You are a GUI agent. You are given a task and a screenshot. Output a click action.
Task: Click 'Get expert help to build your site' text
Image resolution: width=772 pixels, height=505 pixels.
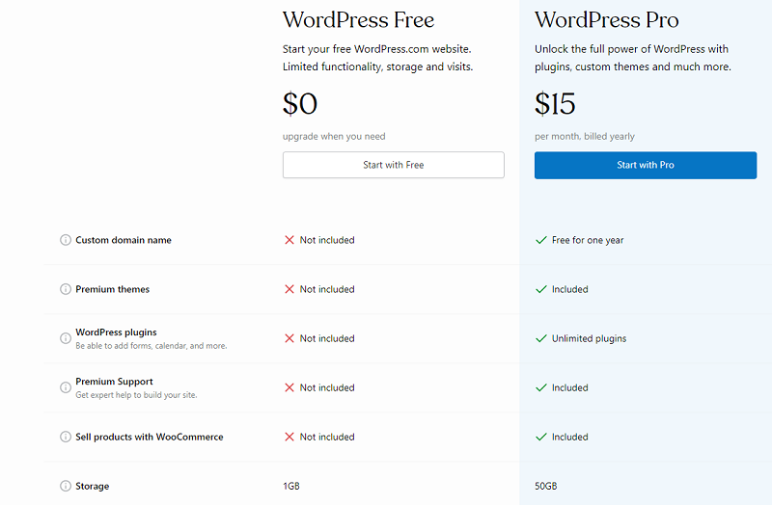[136, 395]
